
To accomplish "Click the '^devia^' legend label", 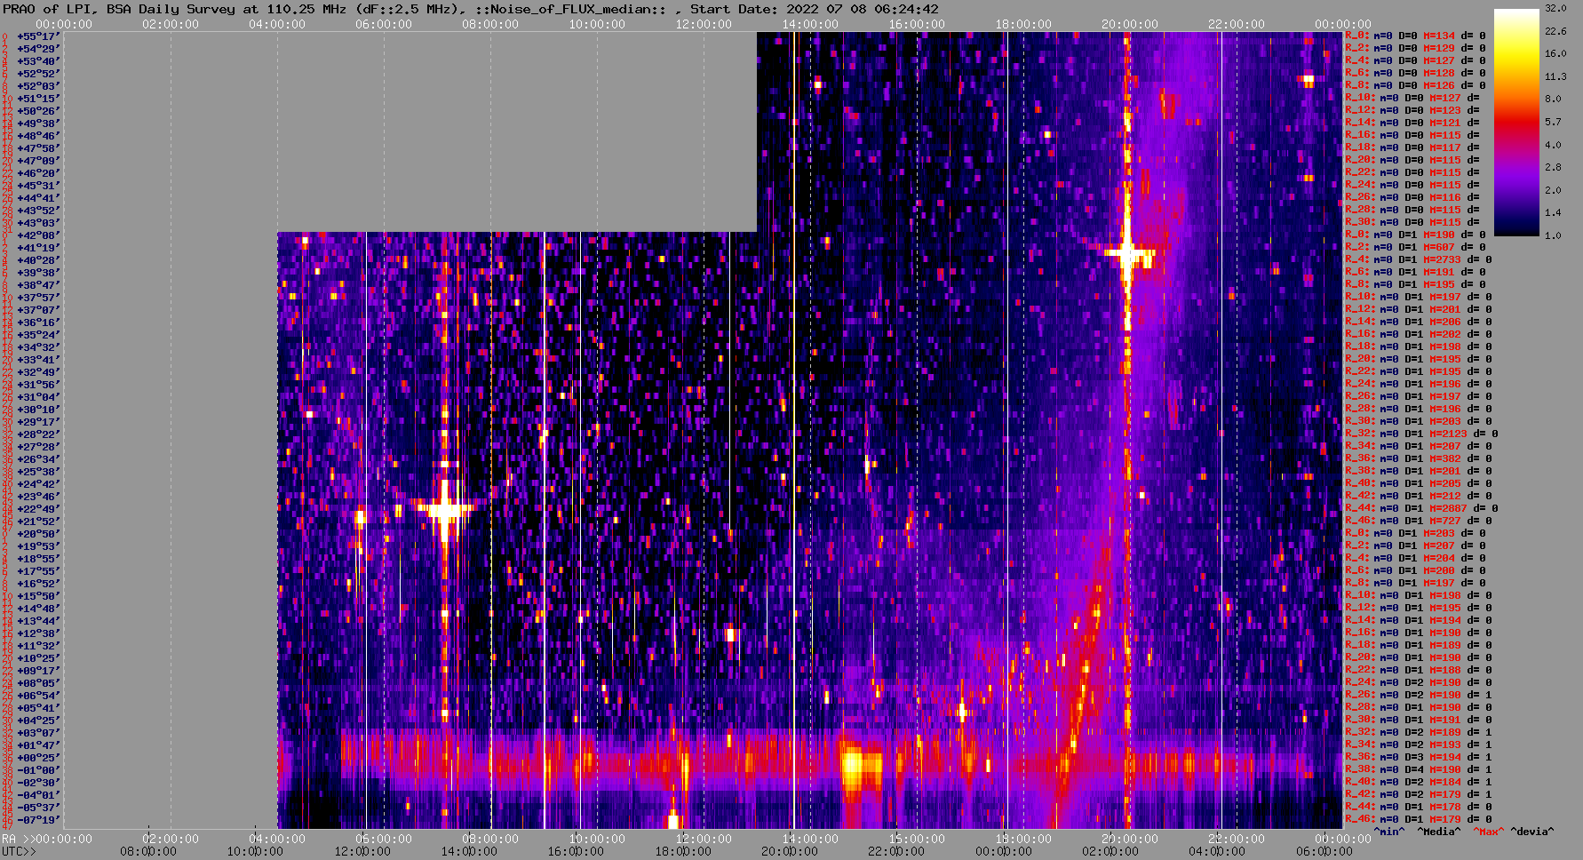I will coord(1532,832).
